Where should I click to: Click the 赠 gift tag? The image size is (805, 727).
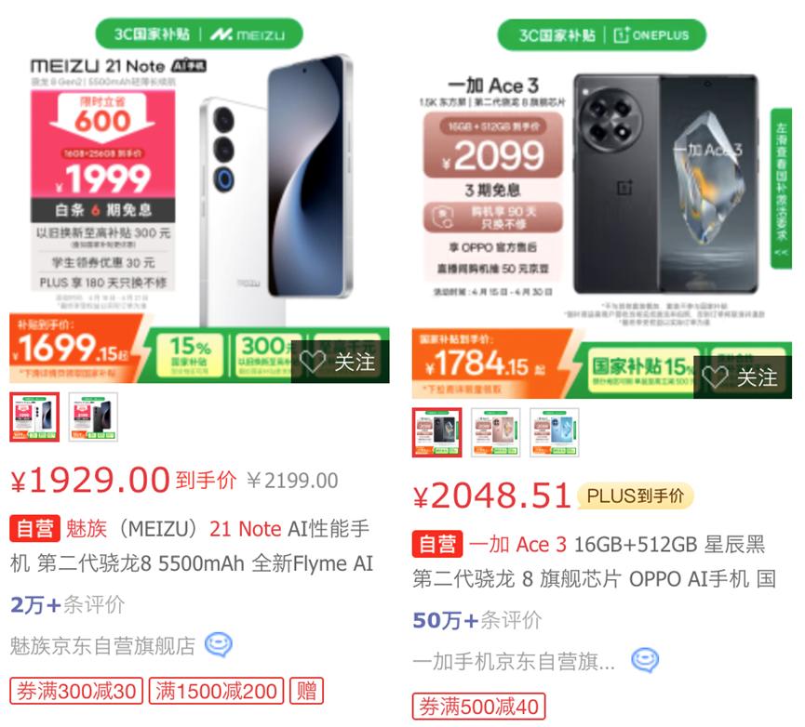(306, 691)
